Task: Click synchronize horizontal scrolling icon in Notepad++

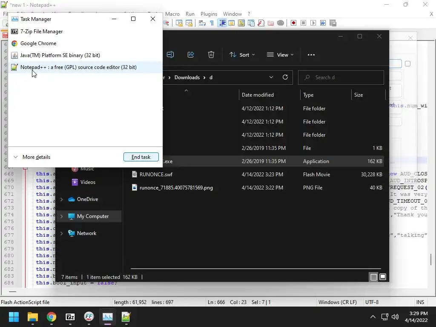Action: pos(189,23)
